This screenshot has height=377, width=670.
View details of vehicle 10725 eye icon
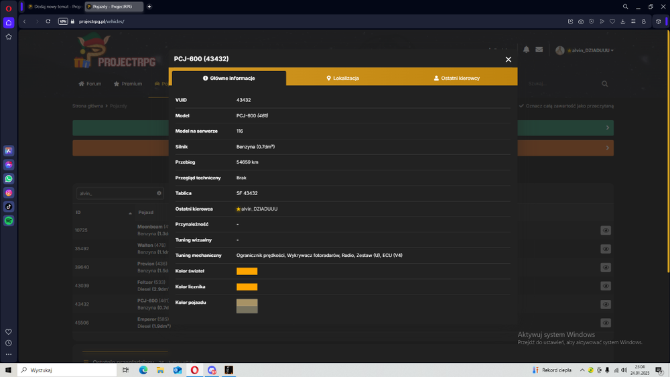(606, 231)
